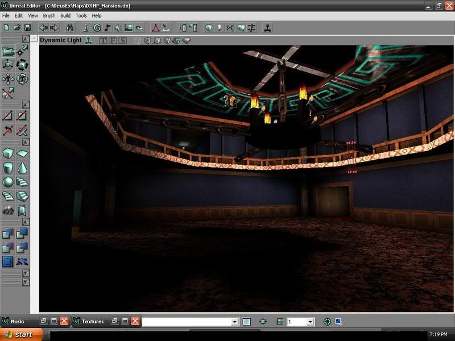Build a Terrain brush with the mountain icon
Viewport: 455px width, 341px height.
(8, 210)
